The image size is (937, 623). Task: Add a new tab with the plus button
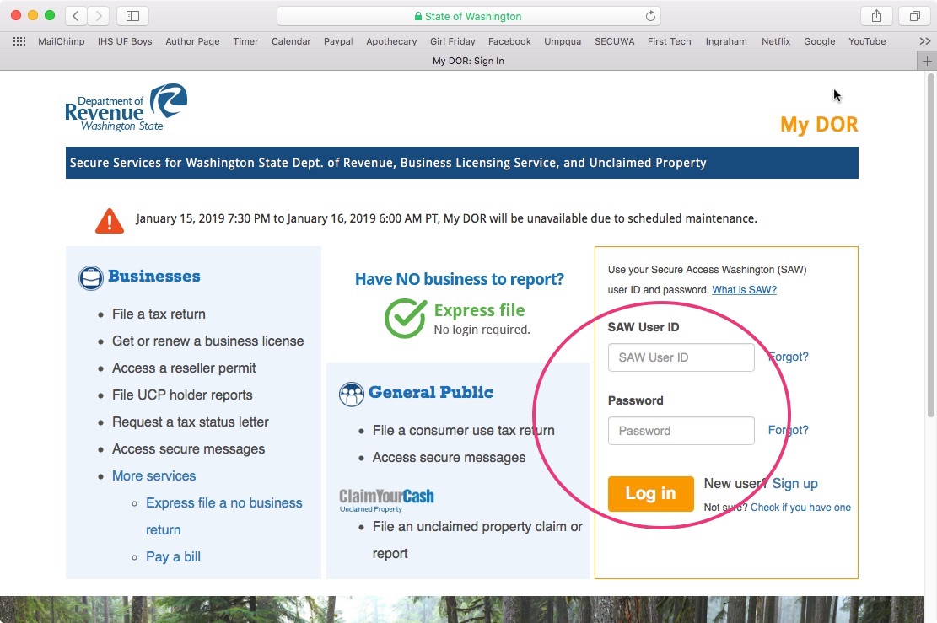(927, 61)
